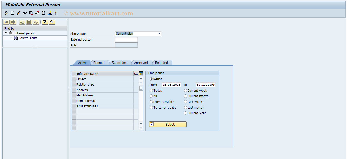This screenshot has width=347, height=159.
Task: Click the row selector beside Object
Action: pyautogui.click(x=74, y=79)
